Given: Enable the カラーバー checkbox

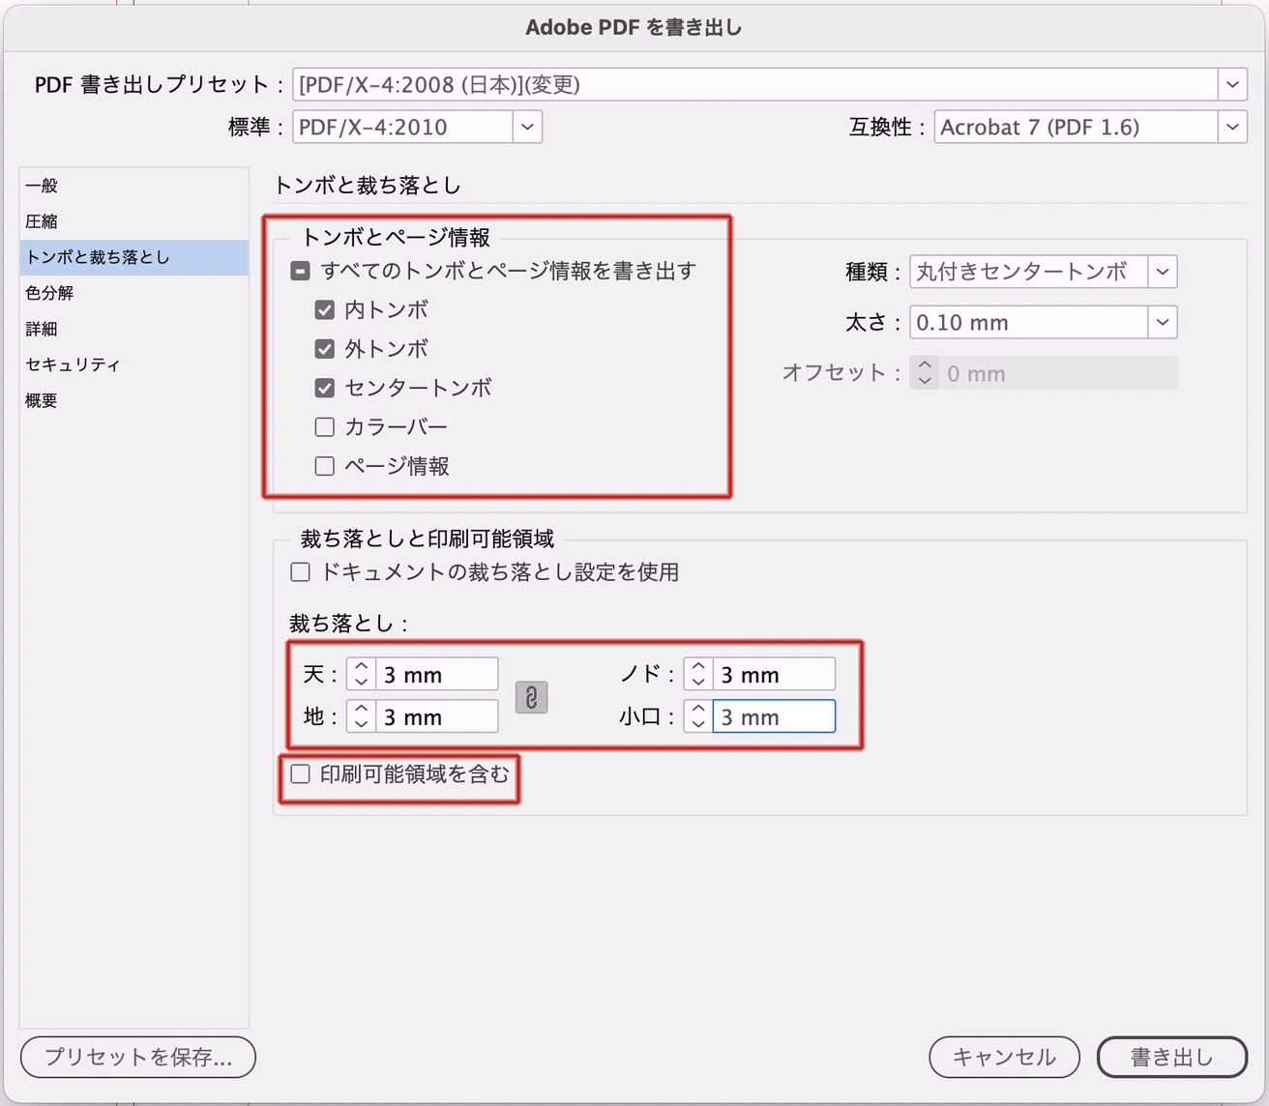Looking at the screenshot, I should [x=325, y=427].
